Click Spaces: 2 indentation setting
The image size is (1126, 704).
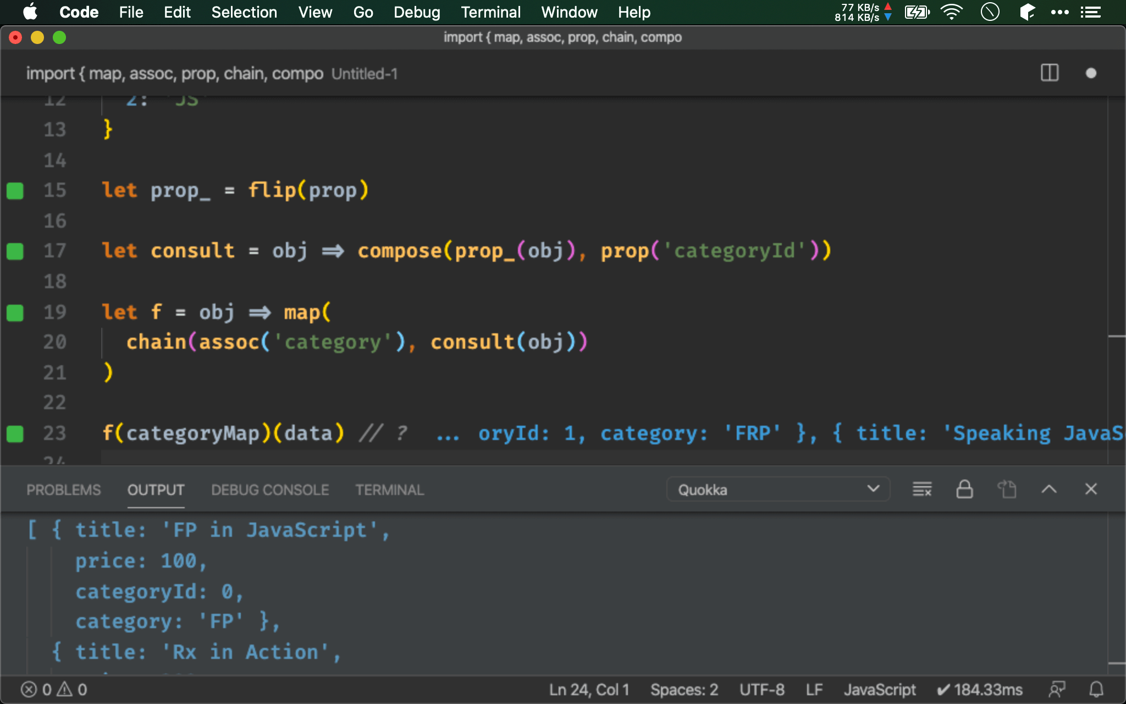(x=684, y=690)
